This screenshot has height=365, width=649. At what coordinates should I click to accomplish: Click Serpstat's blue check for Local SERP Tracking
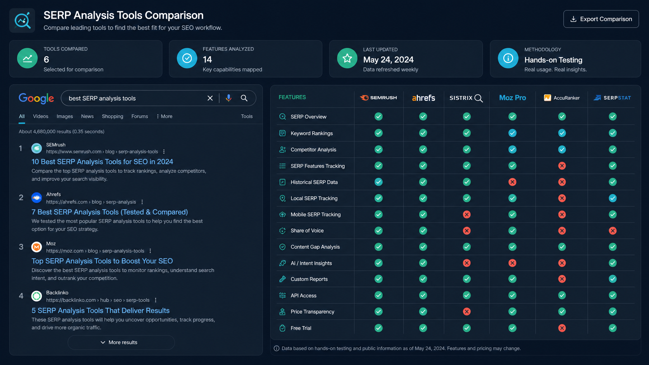pyautogui.click(x=613, y=198)
